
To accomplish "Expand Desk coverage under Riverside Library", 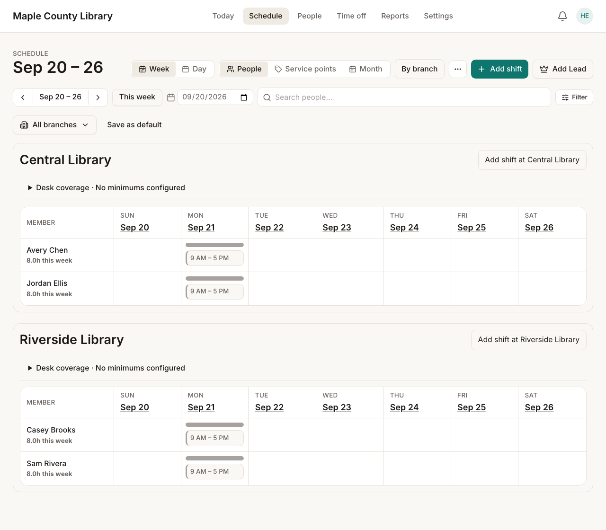I will click(x=107, y=368).
